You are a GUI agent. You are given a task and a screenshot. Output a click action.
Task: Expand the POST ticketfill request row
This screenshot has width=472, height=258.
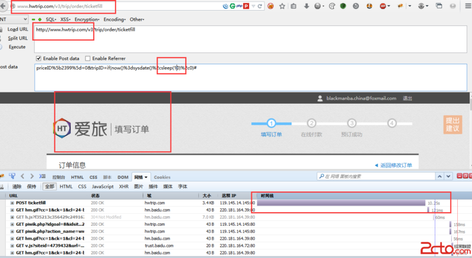point(12,203)
